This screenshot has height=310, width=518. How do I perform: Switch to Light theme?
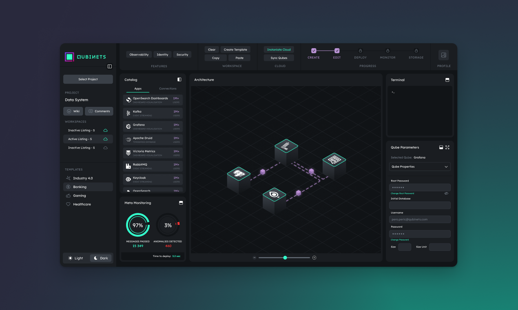tap(76, 258)
